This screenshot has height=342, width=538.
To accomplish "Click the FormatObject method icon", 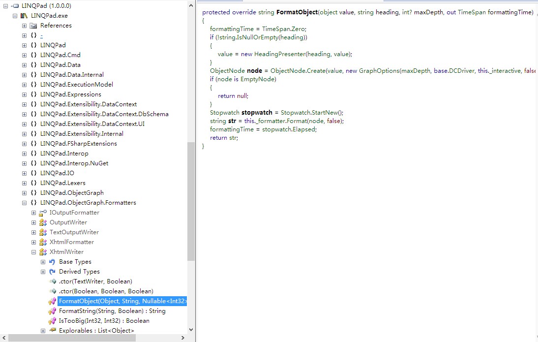I will click(x=52, y=301).
